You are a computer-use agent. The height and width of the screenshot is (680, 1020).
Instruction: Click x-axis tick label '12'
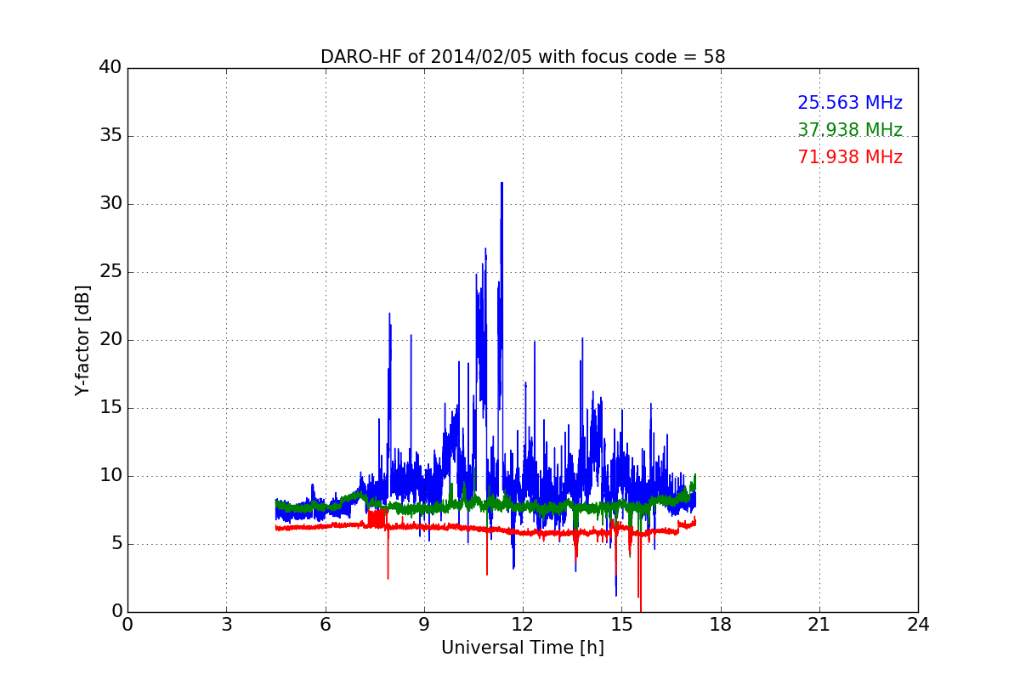point(523,624)
